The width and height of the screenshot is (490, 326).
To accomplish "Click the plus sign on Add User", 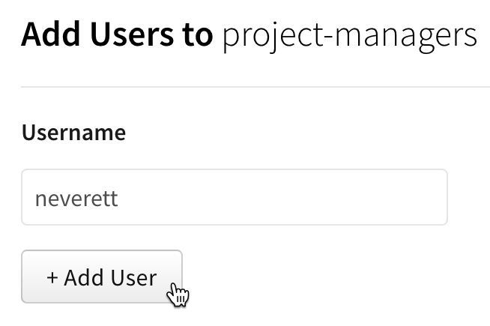I will (x=52, y=278).
